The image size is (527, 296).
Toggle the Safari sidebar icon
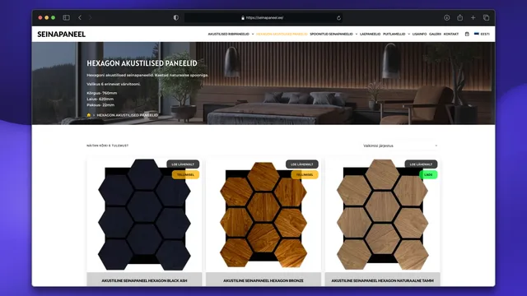(x=66, y=18)
